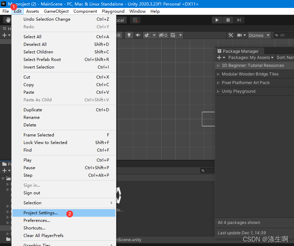Choose Delete from Edit menu
This screenshot has height=246, width=294.
(64, 125)
